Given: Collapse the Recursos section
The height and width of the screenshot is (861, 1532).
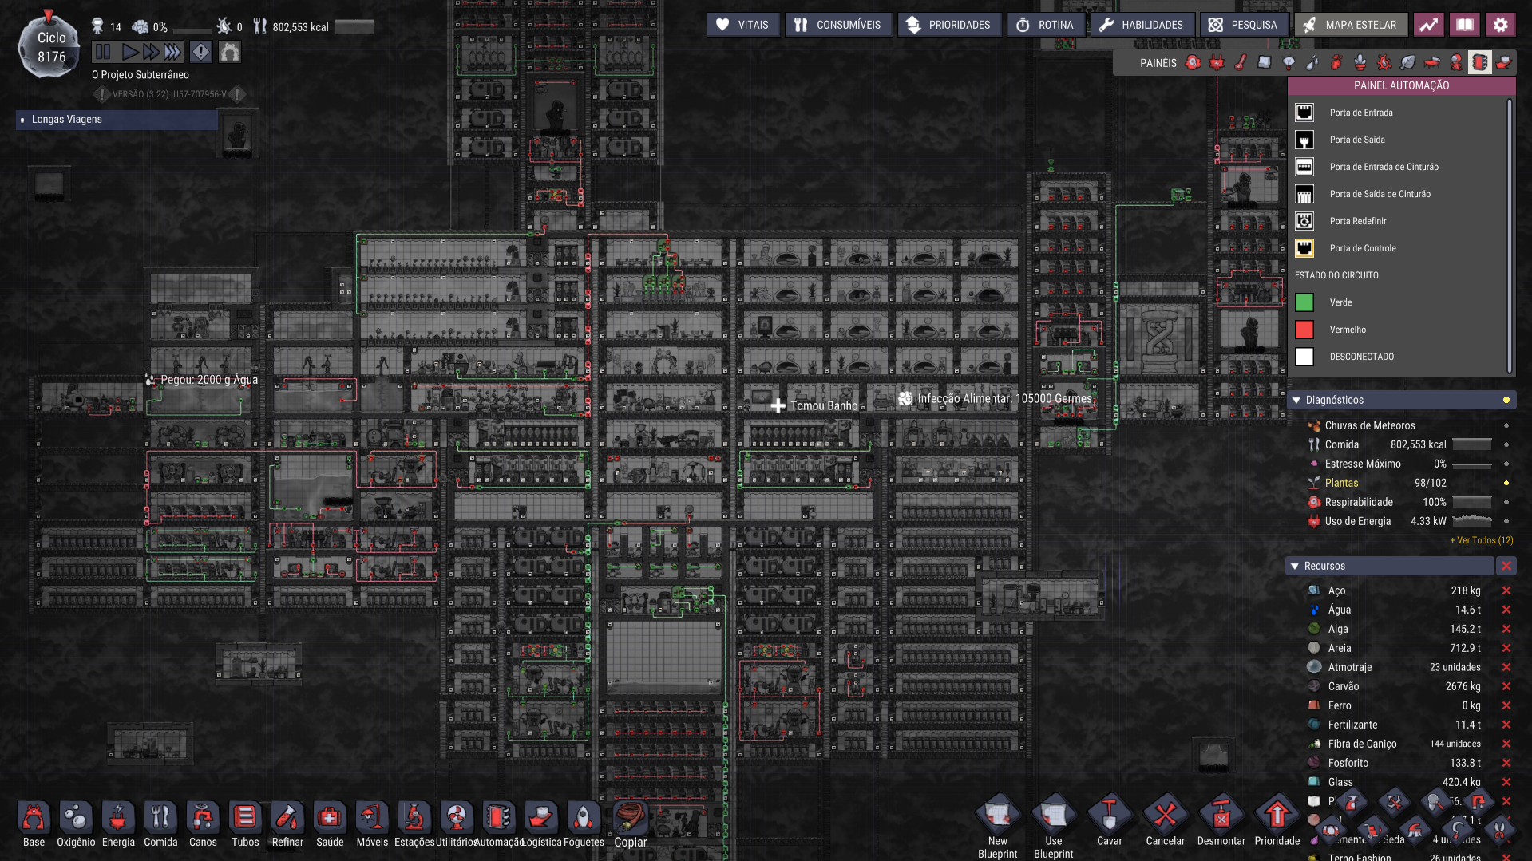Looking at the screenshot, I should 1295,566.
